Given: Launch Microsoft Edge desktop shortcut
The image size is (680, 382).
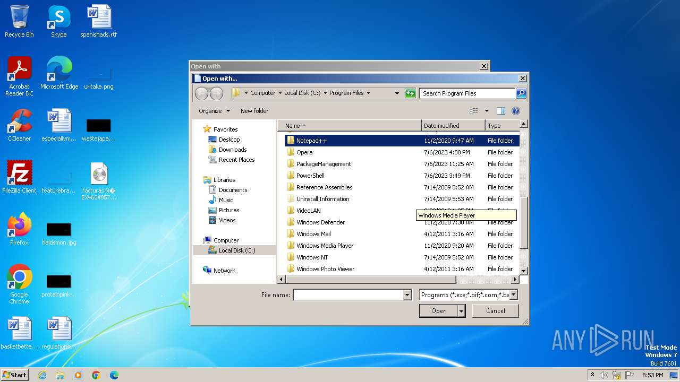Looking at the screenshot, I should coord(59,73).
